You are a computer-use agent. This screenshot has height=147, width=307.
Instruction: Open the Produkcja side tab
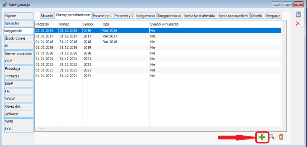click(18, 69)
